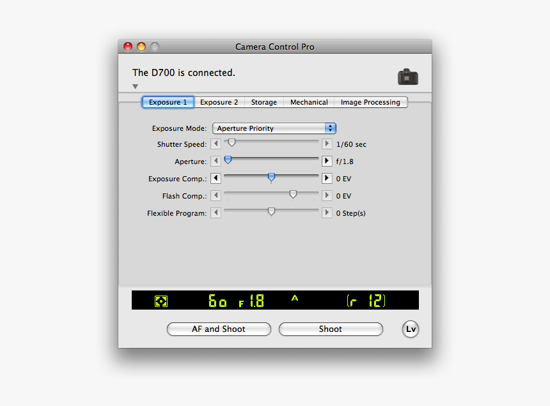550x406 pixels.
Task: Click the metering mode icon in LCD panel
Action: (161, 301)
